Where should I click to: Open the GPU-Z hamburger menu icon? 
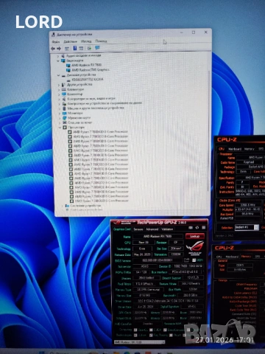[x=203, y=228]
